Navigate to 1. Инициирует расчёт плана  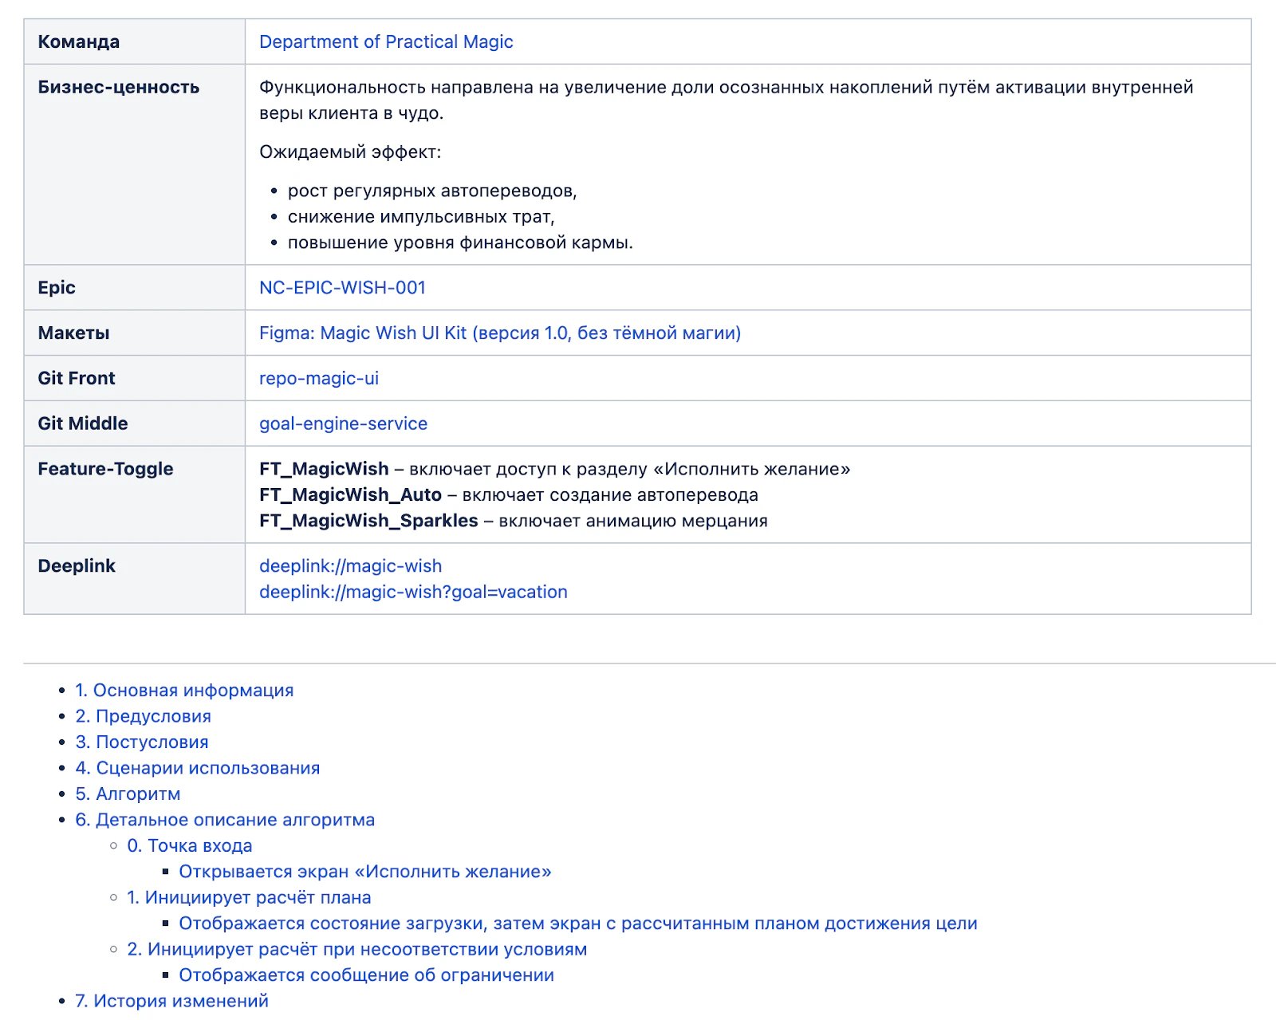tap(249, 897)
